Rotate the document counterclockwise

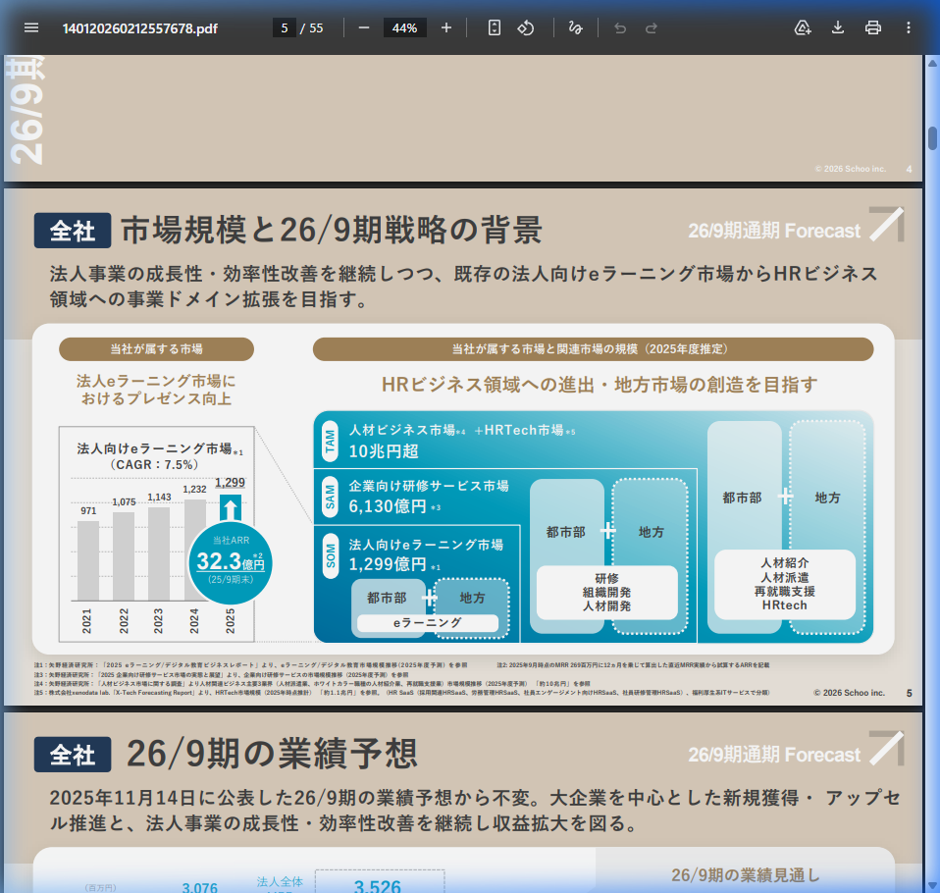(x=528, y=27)
